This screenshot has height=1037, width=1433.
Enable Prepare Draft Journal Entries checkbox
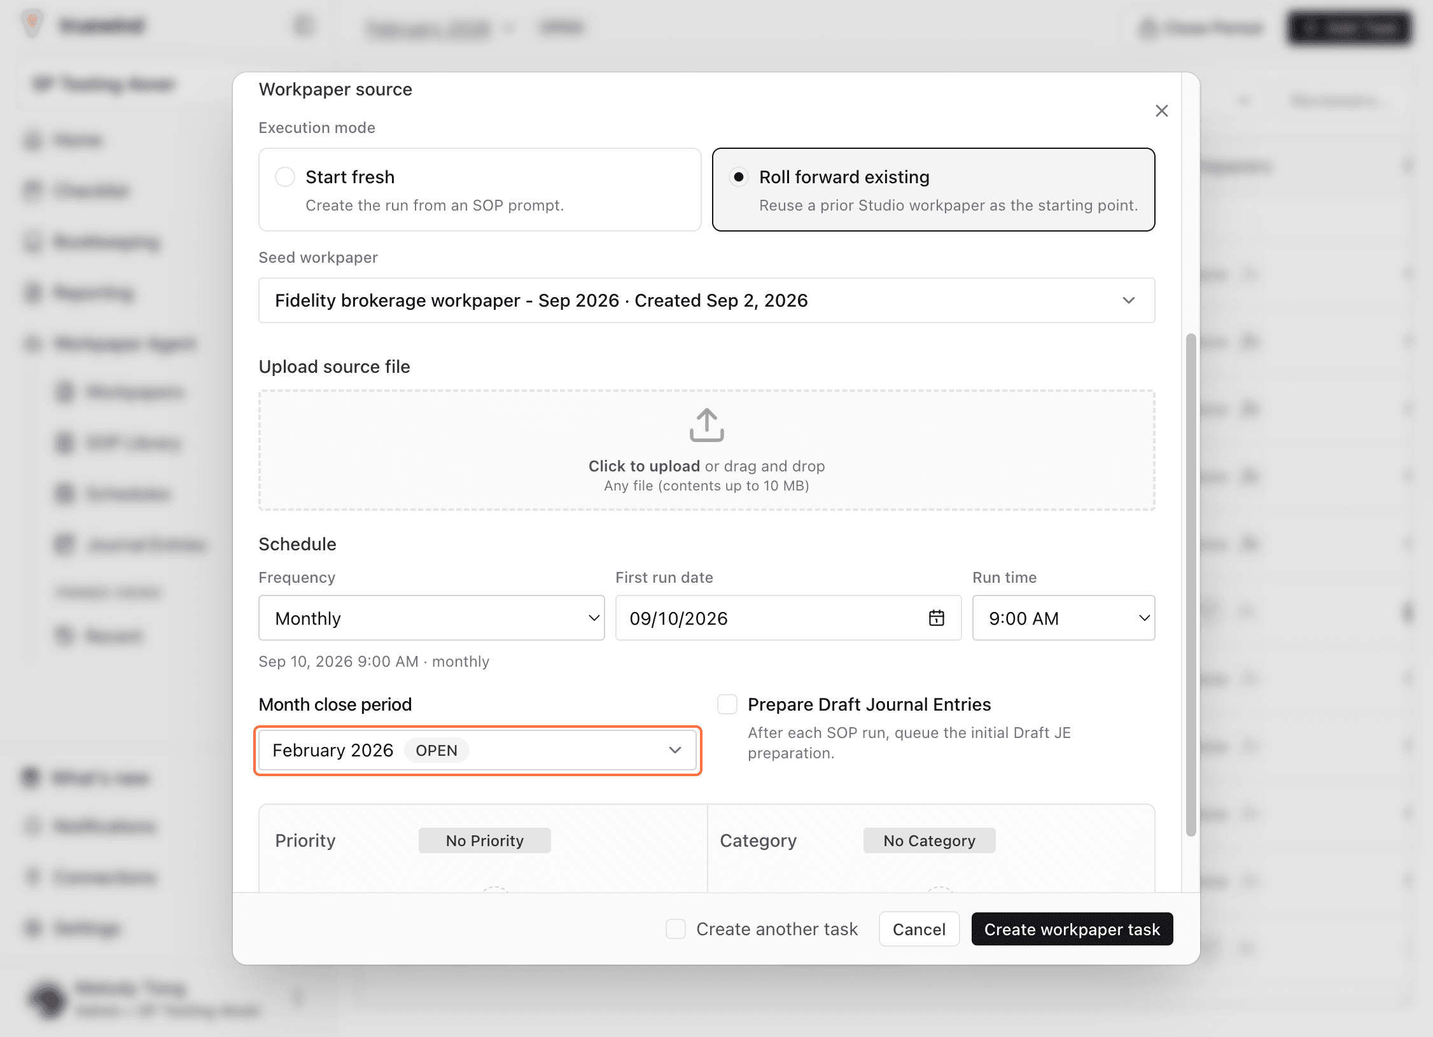tap(727, 704)
